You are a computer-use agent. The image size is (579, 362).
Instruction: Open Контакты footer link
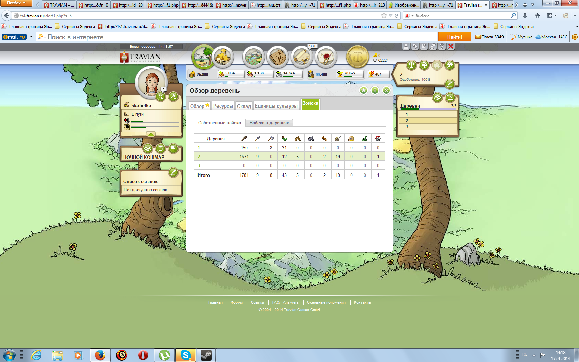362,302
